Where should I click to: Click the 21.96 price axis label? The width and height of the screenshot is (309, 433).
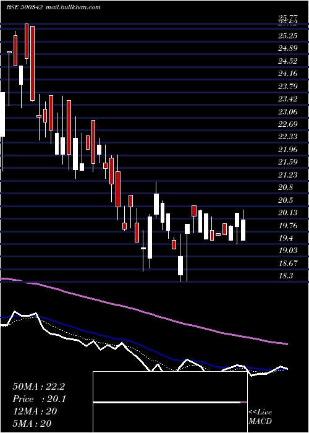(x=288, y=150)
